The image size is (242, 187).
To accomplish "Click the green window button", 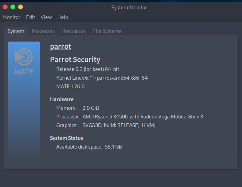I will [13, 7].
